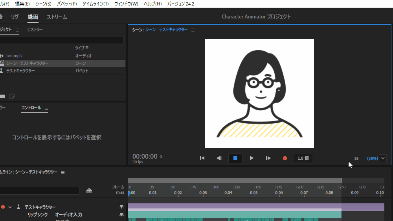Click icon at right of テストキャラクター track
This screenshot has width=393, height=221.
121,207
